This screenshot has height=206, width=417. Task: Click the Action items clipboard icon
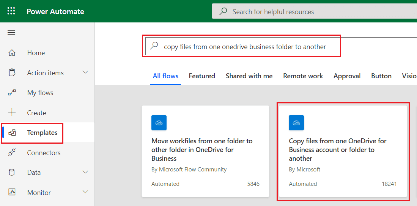(x=12, y=73)
